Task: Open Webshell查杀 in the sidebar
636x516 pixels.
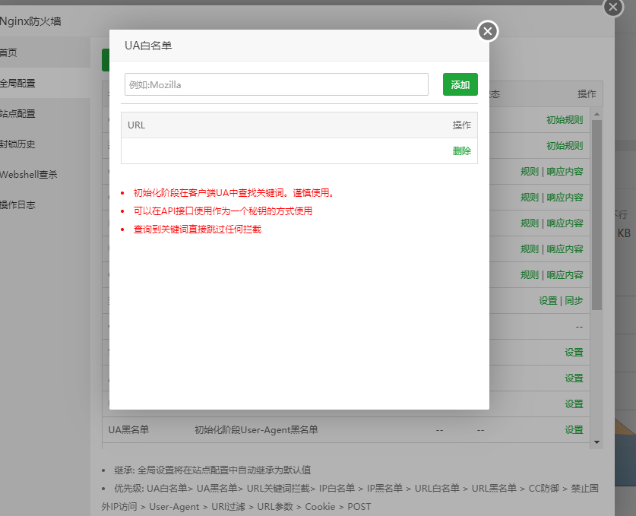Action: pos(45,175)
